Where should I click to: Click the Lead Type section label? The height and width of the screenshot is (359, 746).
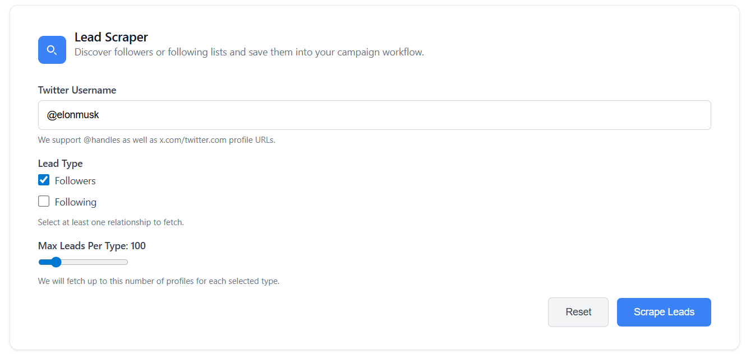(60, 164)
